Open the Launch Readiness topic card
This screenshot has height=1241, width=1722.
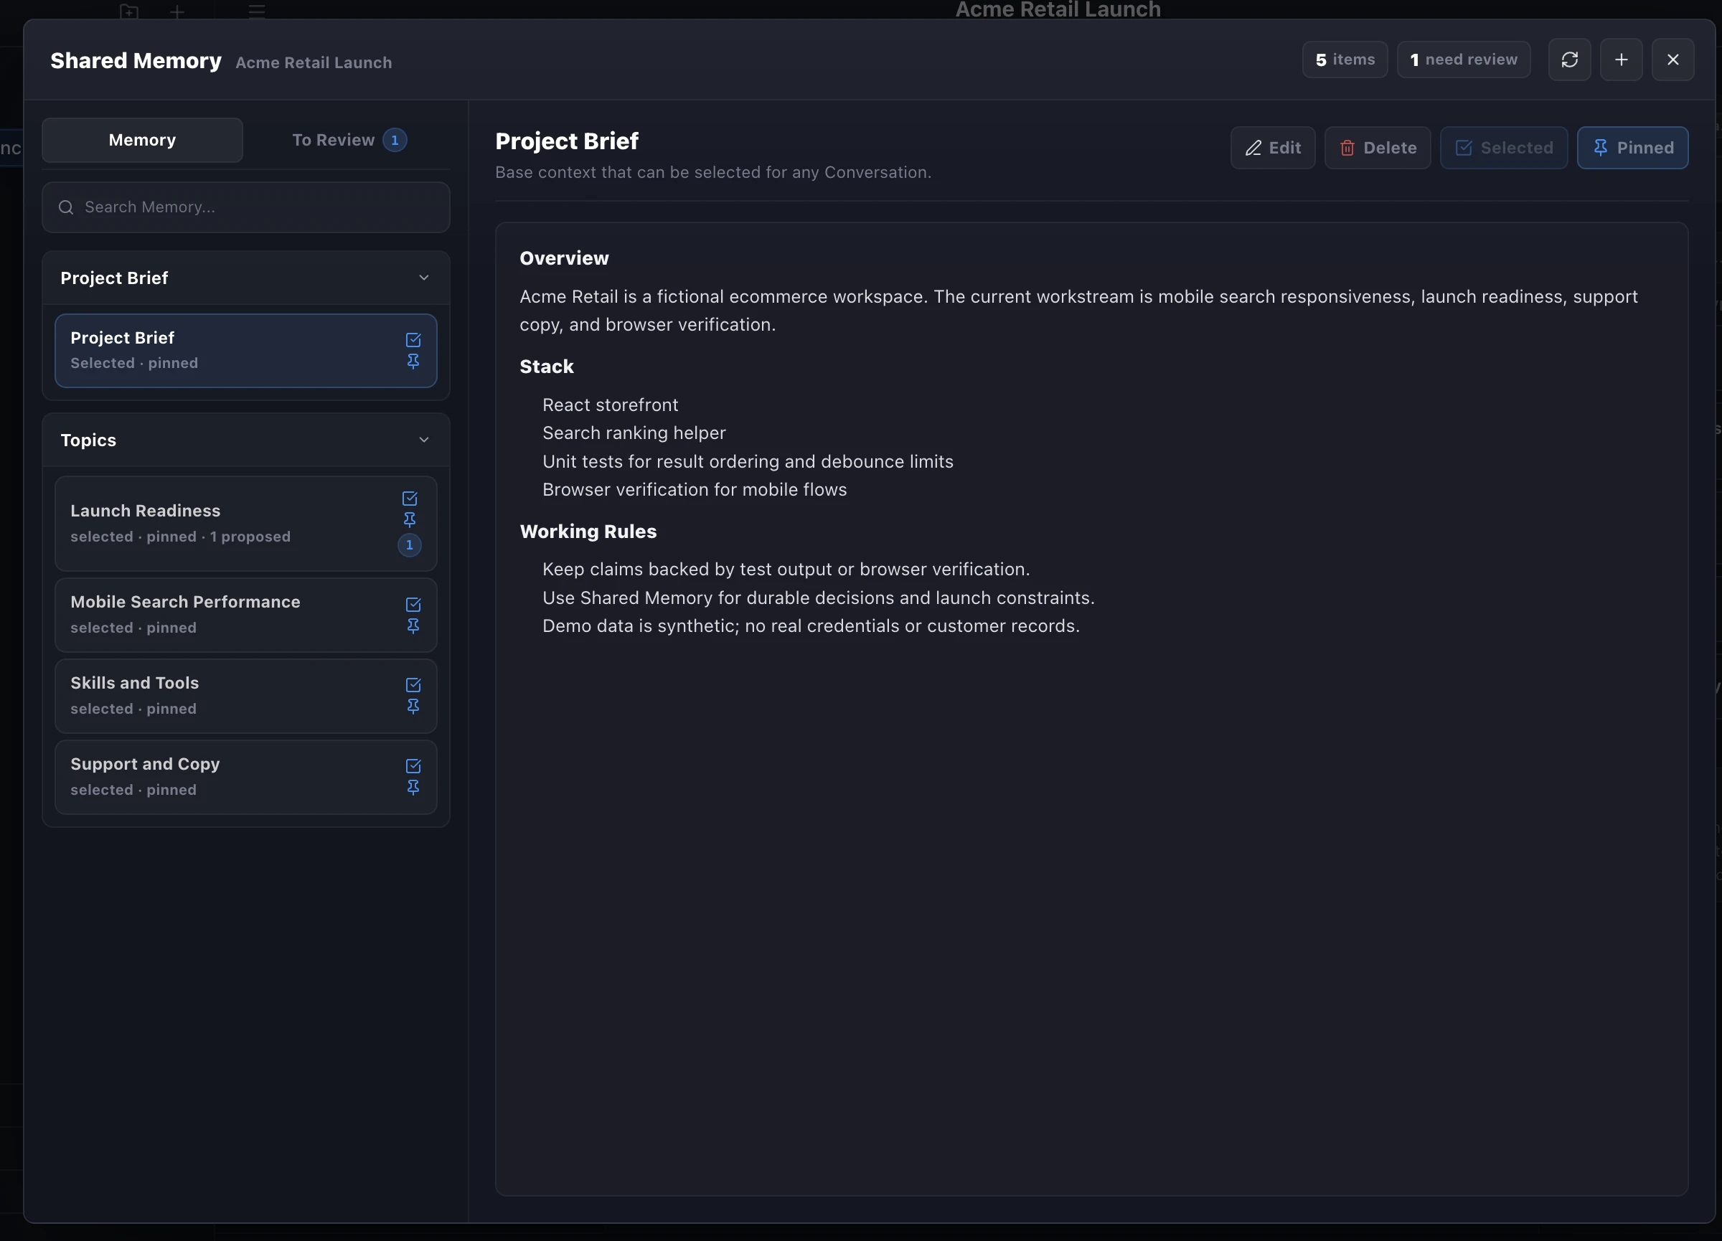click(x=246, y=524)
